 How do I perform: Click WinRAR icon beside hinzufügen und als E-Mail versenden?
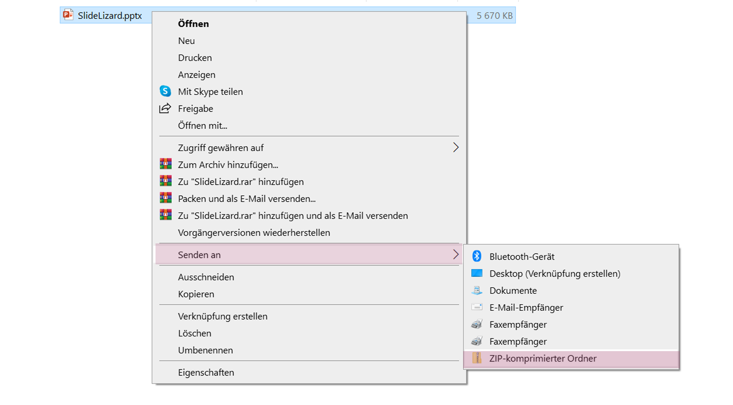(166, 215)
